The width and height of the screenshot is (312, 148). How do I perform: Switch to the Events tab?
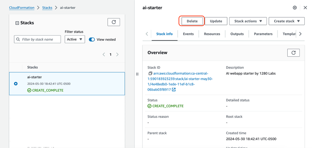(x=188, y=34)
